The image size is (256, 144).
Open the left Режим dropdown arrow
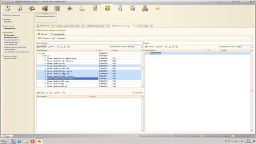coord(142,47)
